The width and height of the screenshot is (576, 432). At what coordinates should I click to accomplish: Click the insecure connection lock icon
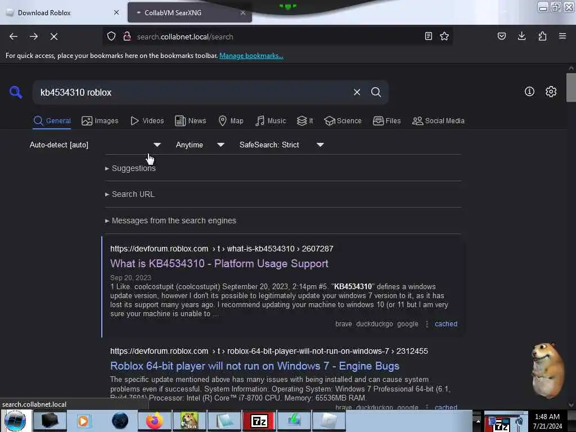click(x=127, y=36)
